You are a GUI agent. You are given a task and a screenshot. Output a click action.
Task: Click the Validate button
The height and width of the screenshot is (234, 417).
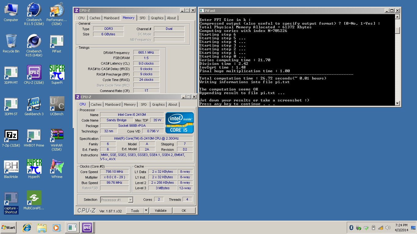[x=161, y=211]
